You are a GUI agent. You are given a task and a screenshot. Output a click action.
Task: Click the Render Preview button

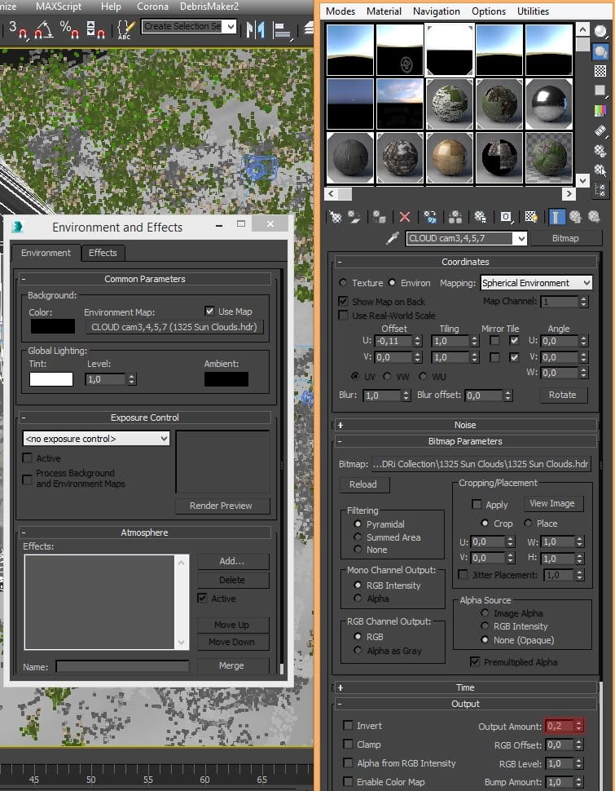pyautogui.click(x=222, y=506)
